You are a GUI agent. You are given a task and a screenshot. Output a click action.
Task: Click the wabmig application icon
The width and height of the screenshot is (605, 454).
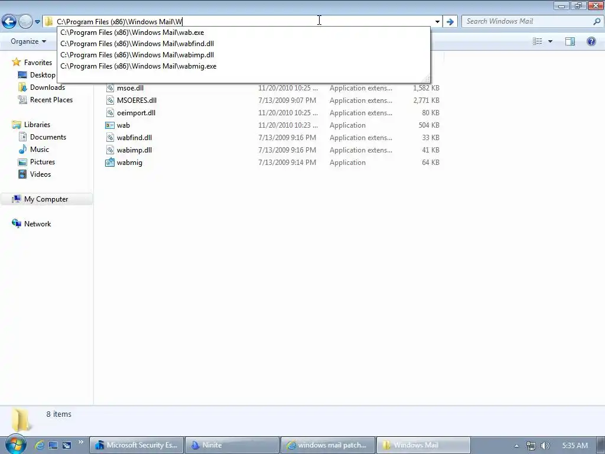coord(110,162)
